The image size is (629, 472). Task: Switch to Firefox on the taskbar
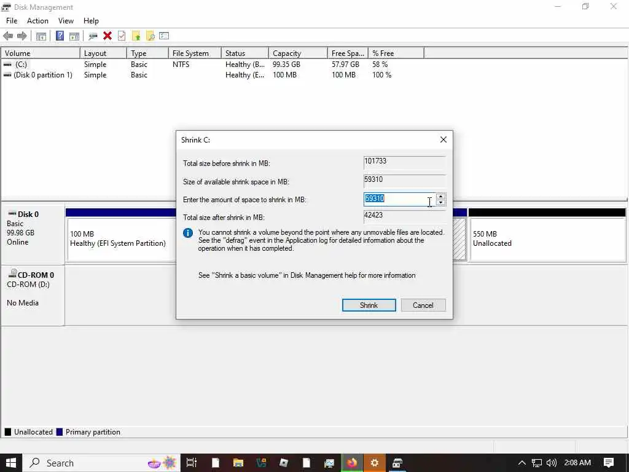coord(352,463)
